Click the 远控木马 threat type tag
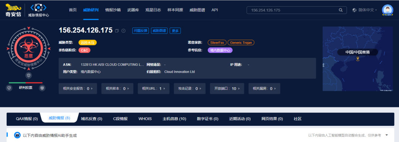The height and width of the screenshot is (142, 399). tap(88, 43)
